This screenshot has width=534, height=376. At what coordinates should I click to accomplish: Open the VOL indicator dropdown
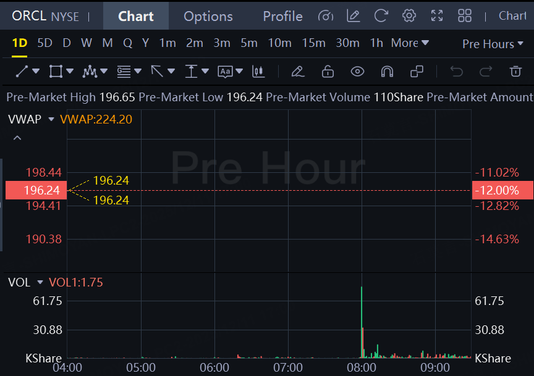tap(40, 282)
